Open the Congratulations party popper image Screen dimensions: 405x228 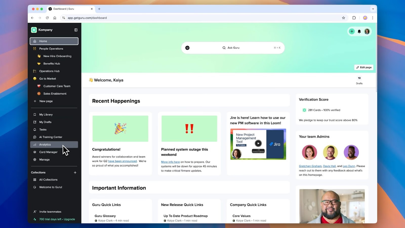[x=120, y=129]
